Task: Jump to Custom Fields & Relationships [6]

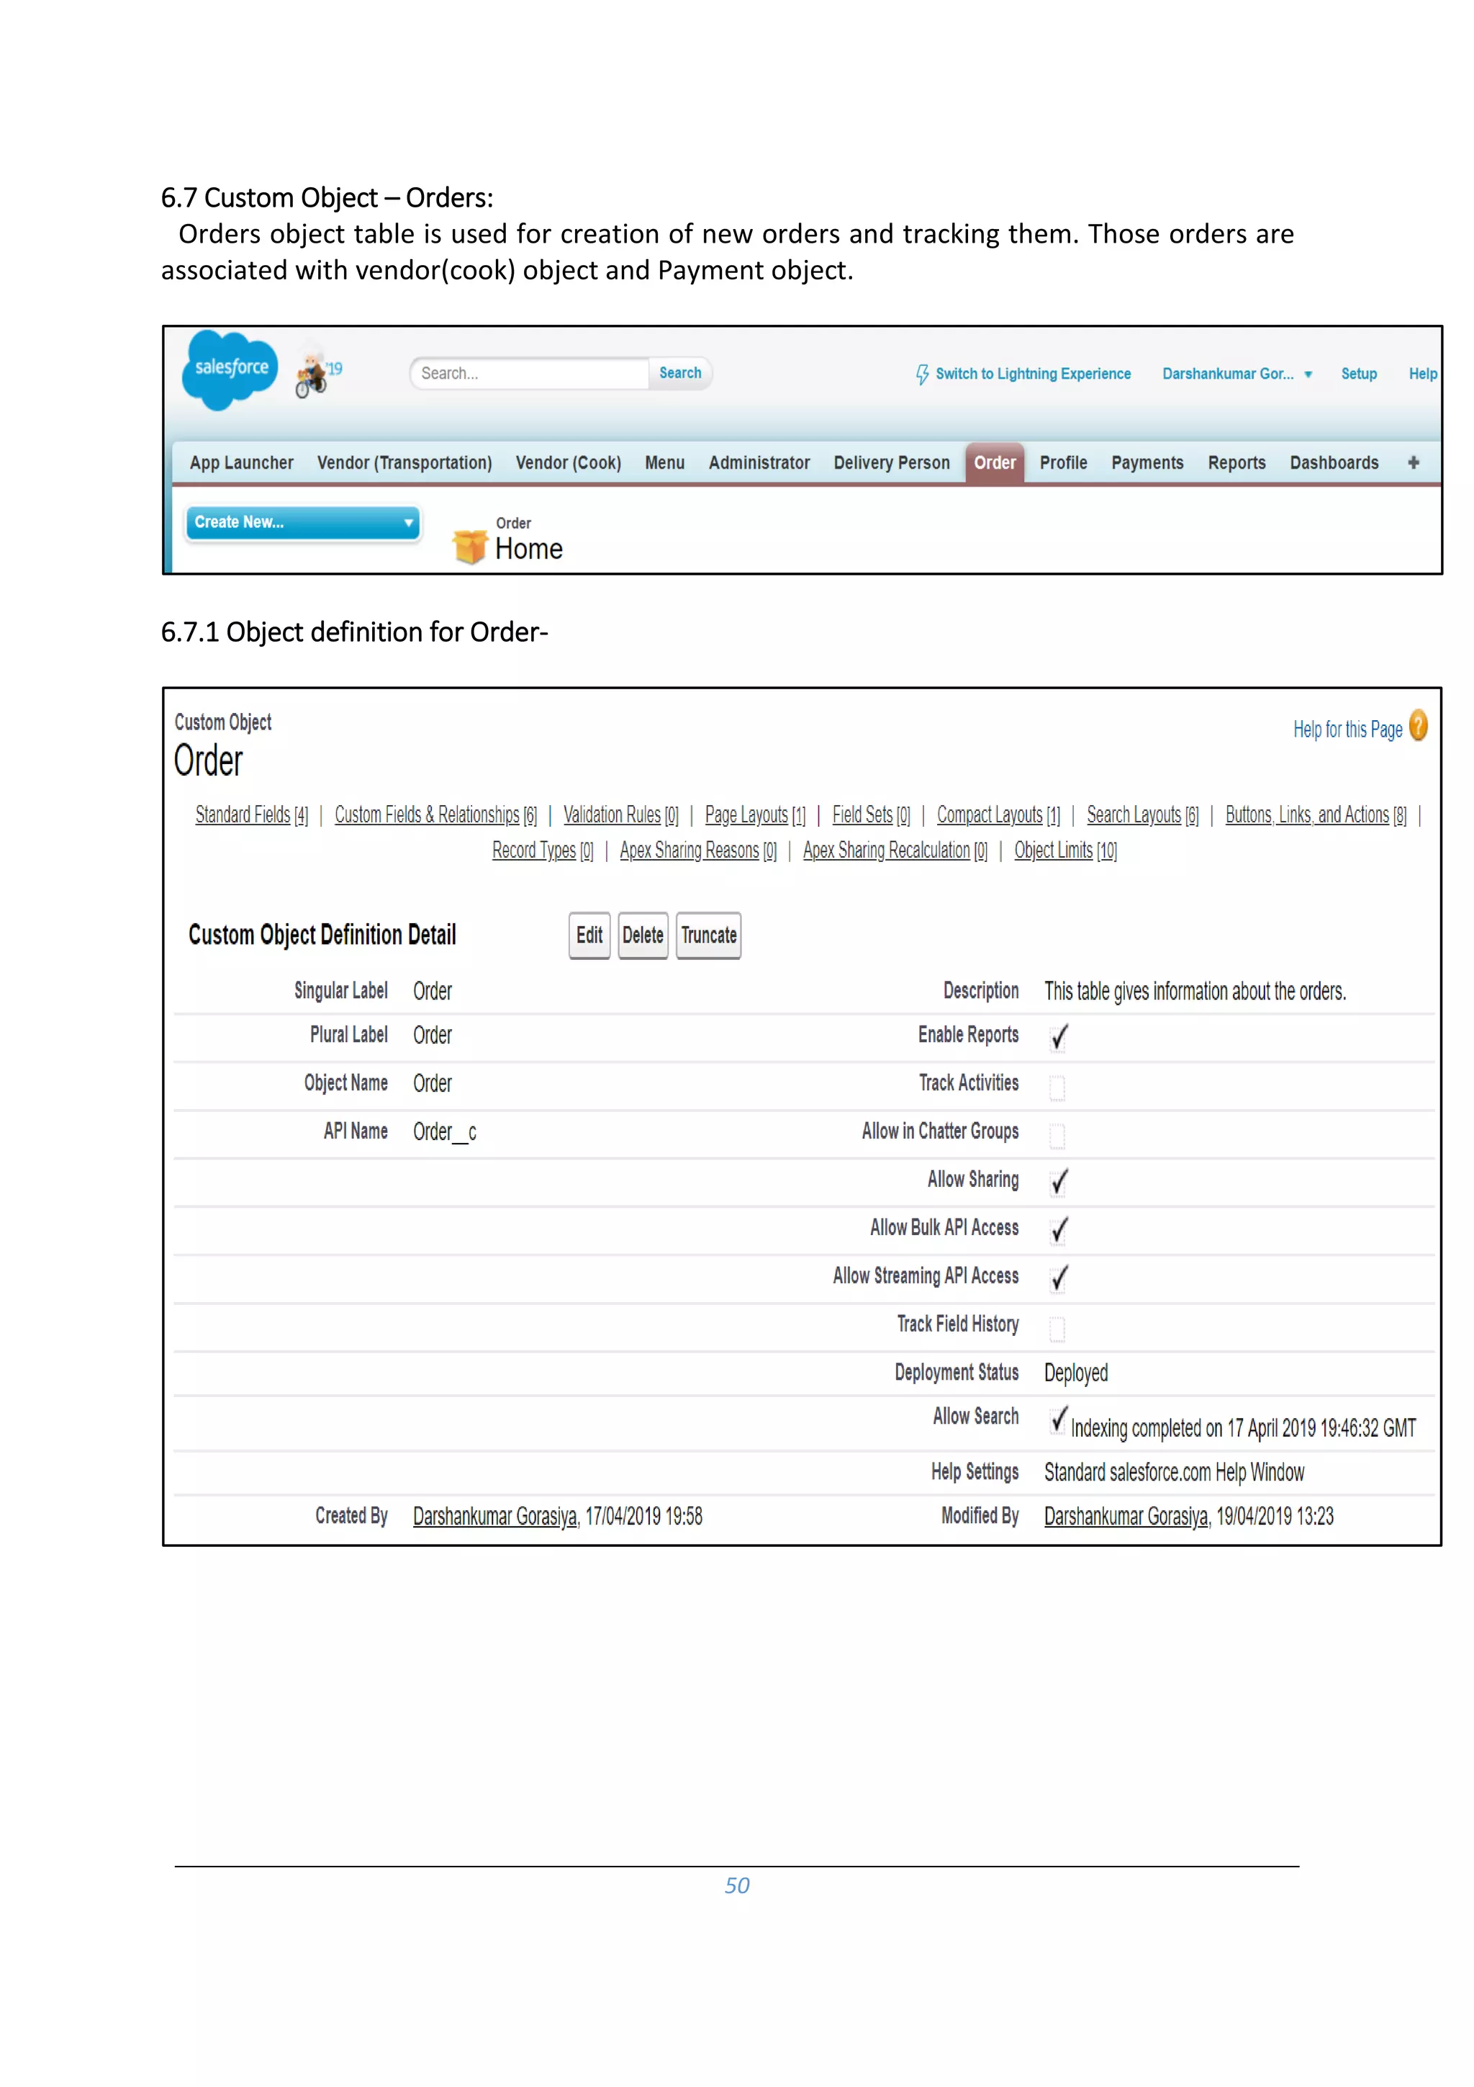Action: 436,814
